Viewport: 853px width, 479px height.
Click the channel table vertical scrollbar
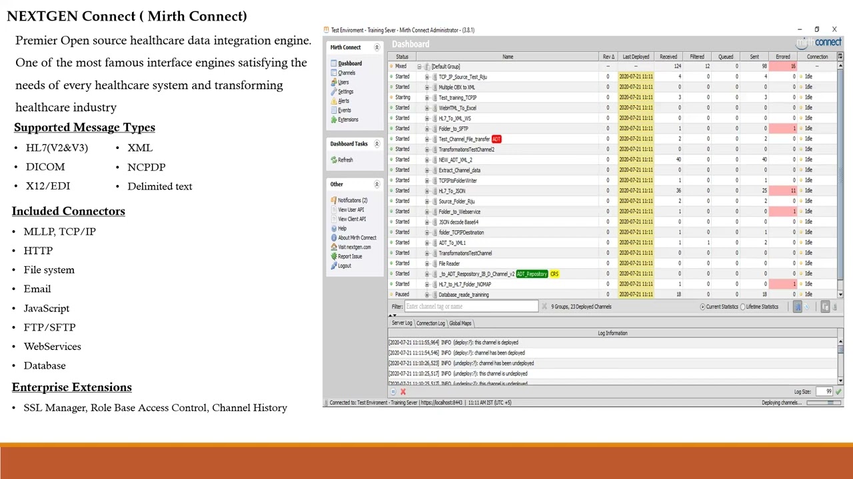[x=840, y=180]
